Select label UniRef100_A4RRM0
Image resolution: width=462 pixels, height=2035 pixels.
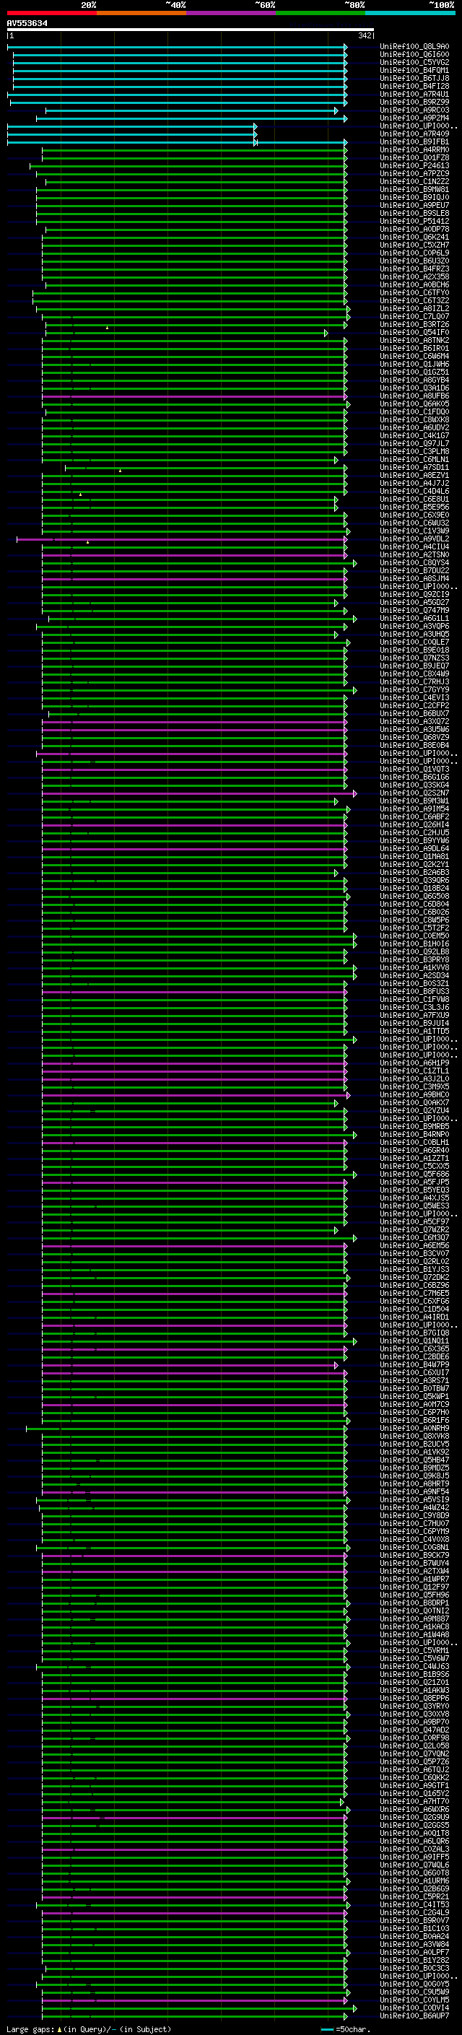(414, 149)
